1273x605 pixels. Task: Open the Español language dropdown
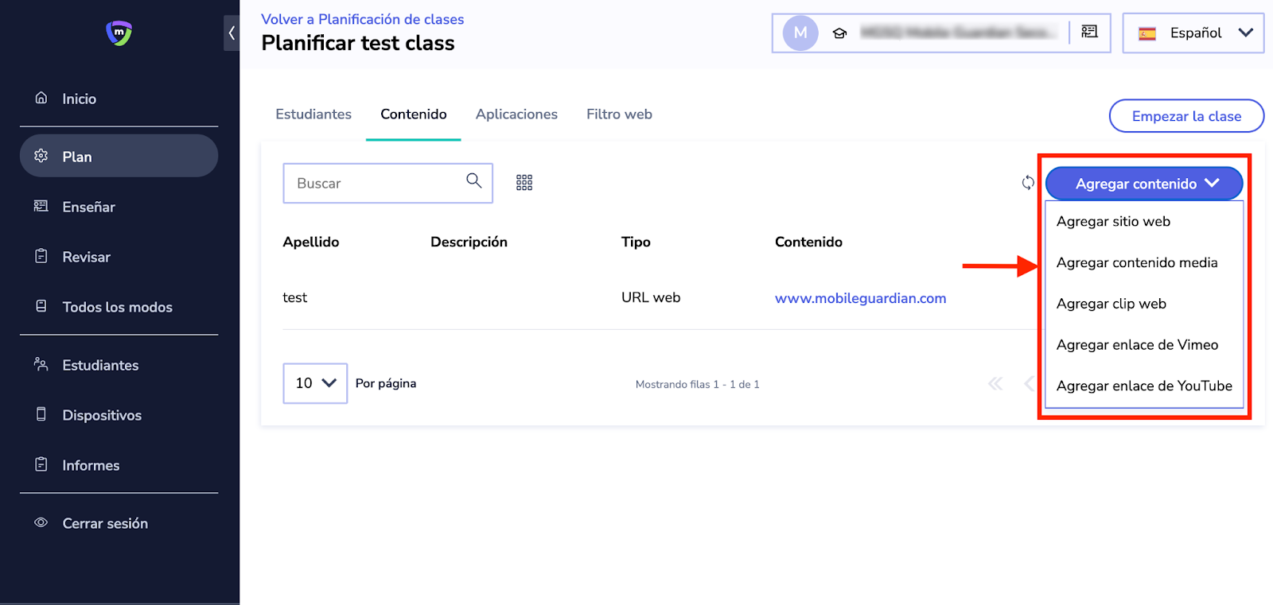1193,33
